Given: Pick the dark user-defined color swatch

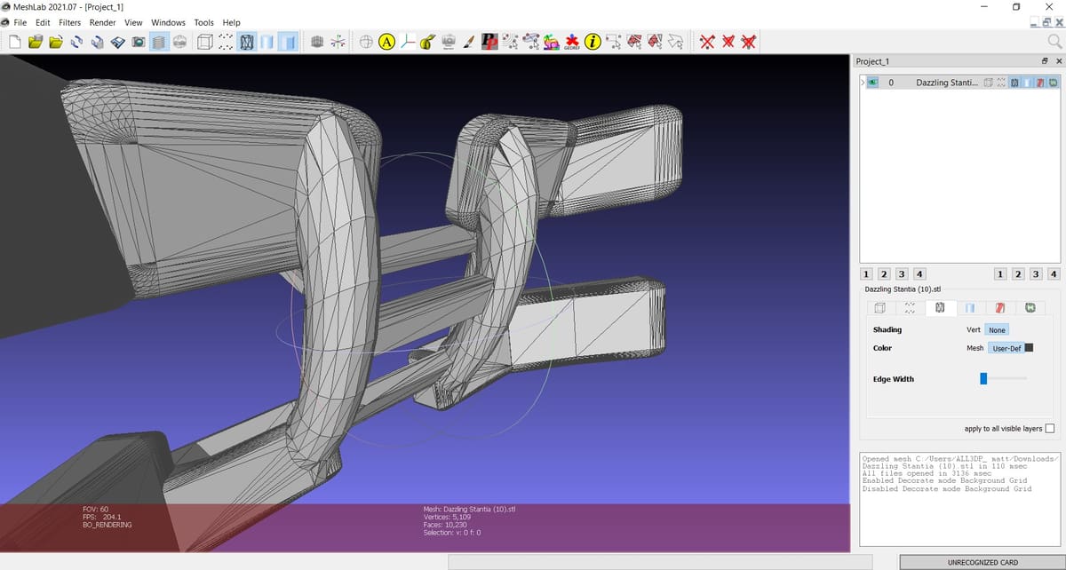Looking at the screenshot, I should click(x=1030, y=348).
